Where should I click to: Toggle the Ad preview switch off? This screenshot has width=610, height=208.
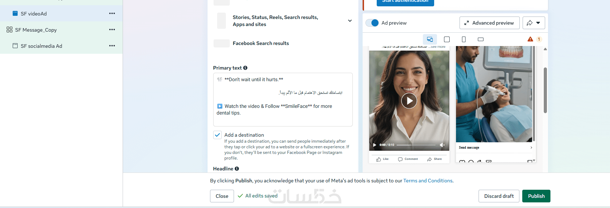(x=372, y=23)
